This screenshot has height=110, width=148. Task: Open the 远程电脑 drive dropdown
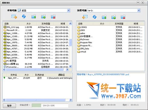tap(139, 10)
